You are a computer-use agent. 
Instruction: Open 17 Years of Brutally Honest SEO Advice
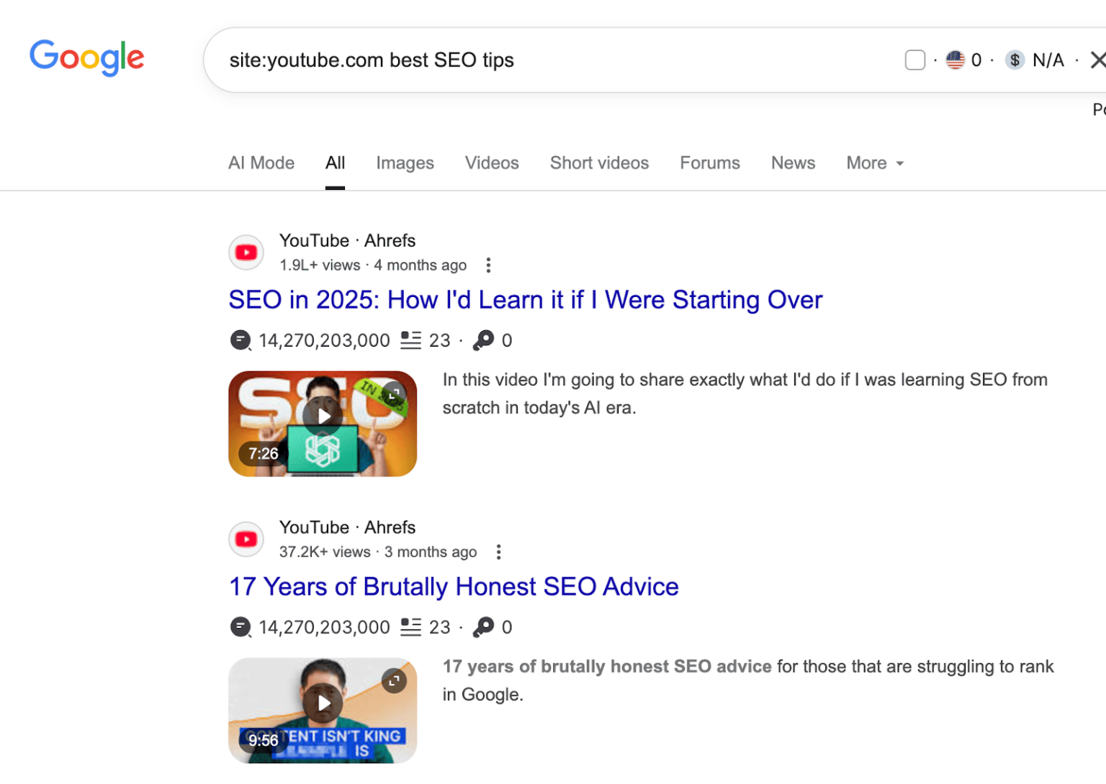tap(453, 587)
